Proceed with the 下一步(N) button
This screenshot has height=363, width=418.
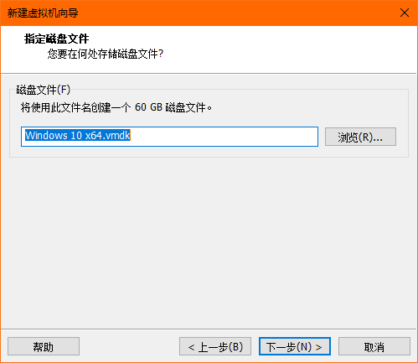[295, 346]
